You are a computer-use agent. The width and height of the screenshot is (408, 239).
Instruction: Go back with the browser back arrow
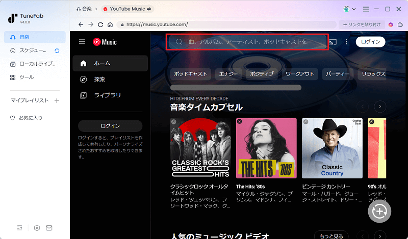pyautogui.click(x=81, y=24)
